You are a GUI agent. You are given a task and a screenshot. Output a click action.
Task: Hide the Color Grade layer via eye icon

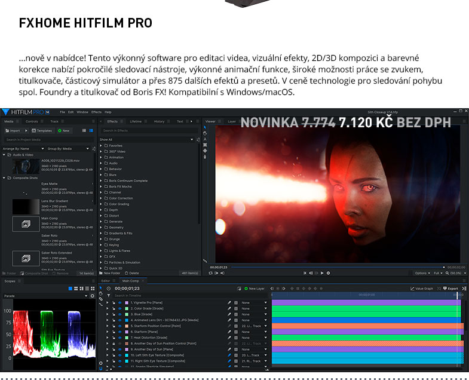119,308
